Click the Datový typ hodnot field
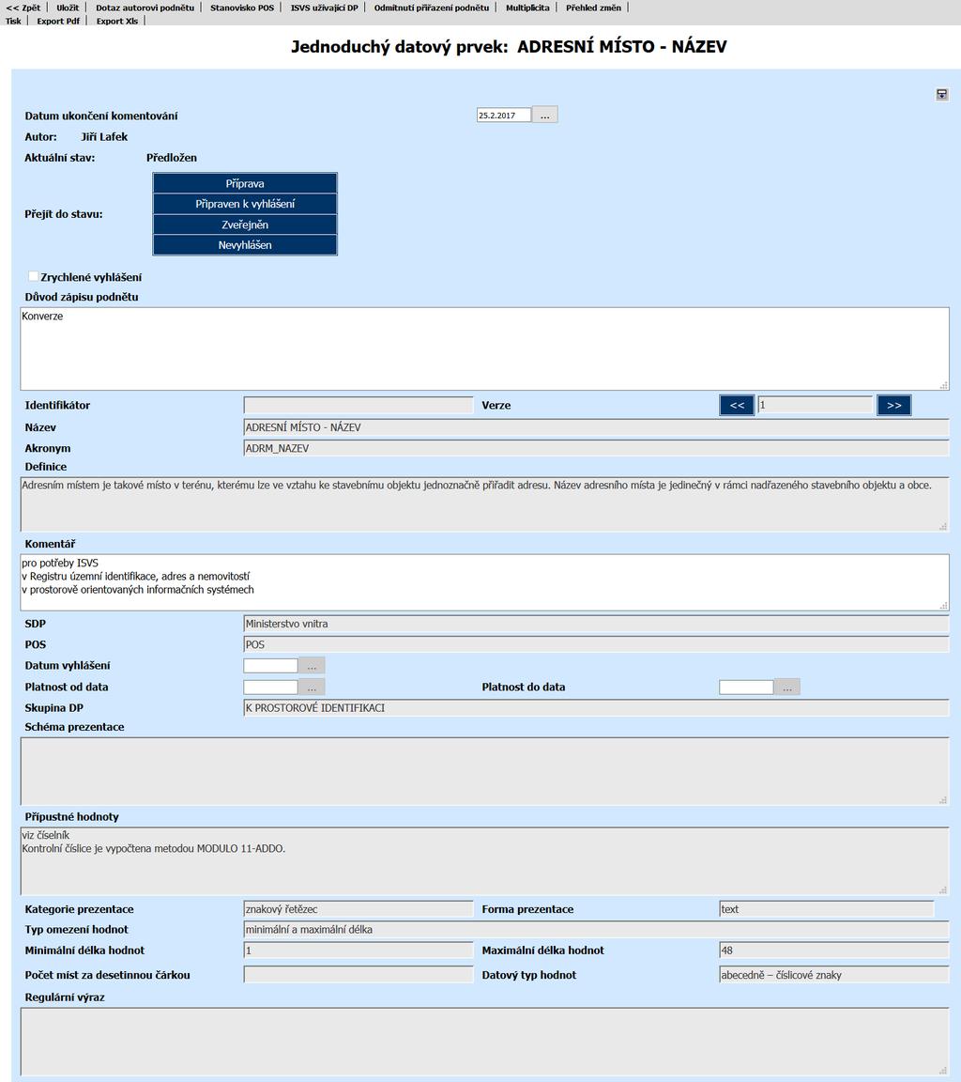 (834, 974)
